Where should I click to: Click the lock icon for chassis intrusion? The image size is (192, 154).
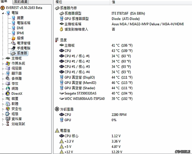coord(61,29)
